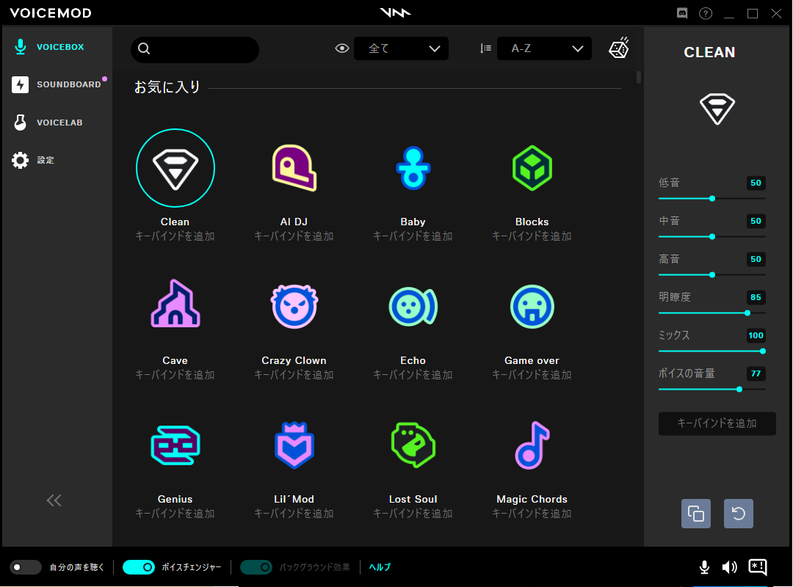793x587 pixels.
Task: Click the 明瞭度 value box 85
Action: coord(756,297)
